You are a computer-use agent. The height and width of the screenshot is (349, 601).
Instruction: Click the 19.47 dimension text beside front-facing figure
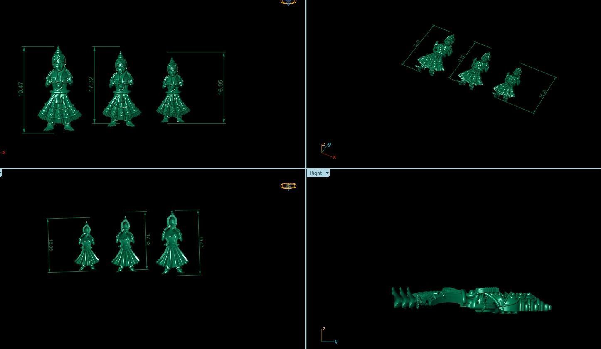pyautogui.click(x=21, y=89)
